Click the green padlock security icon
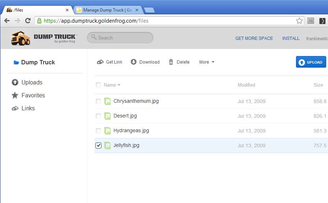The width and height of the screenshot is (328, 203). [39, 21]
